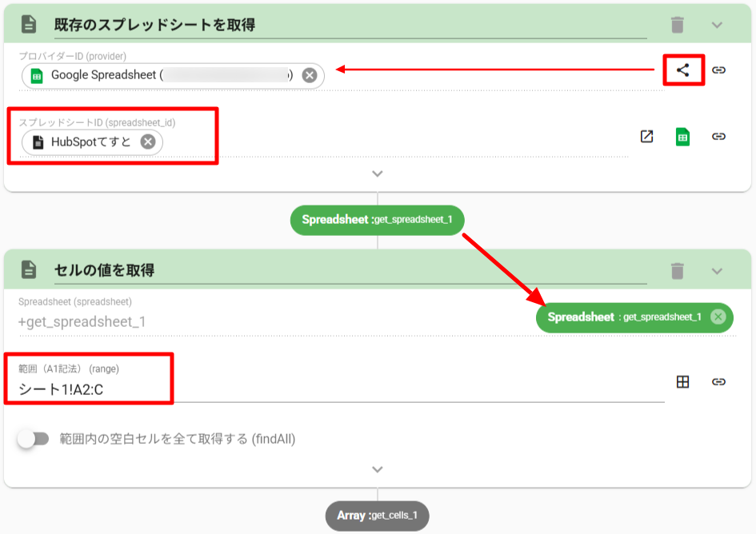Click Spreadsheet get_spreadsheet_1 output node
756x534 pixels.
click(377, 219)
